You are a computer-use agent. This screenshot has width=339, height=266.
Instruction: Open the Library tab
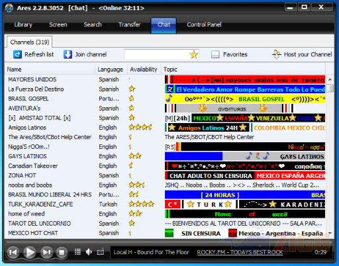click(23, 24)
